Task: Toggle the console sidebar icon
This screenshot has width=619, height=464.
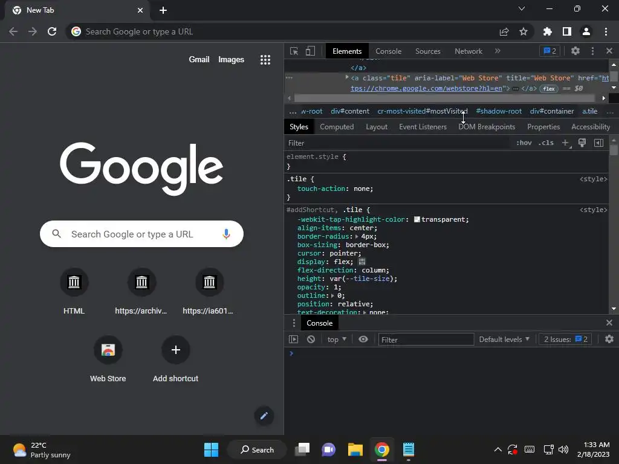Action: pos(294,340)
